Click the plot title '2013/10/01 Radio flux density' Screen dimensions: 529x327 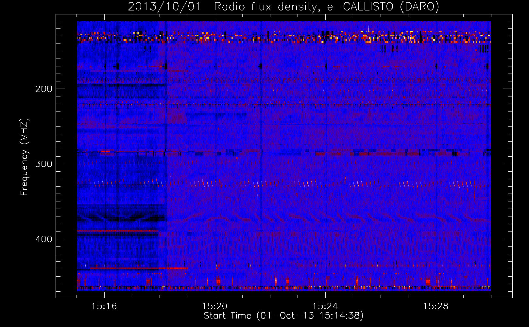click(283, 7)
